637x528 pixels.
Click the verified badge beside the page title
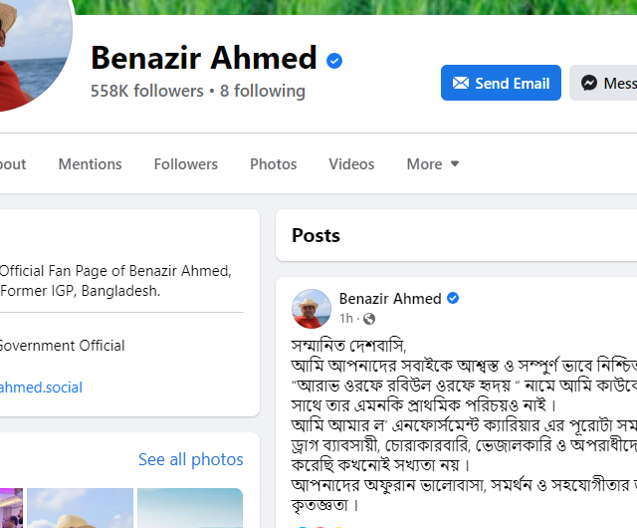335,60
